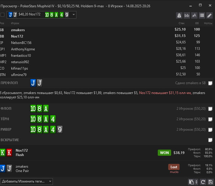215x186 pixels.
Task: Click the pencil edit icon
Action: coord(209,15)
